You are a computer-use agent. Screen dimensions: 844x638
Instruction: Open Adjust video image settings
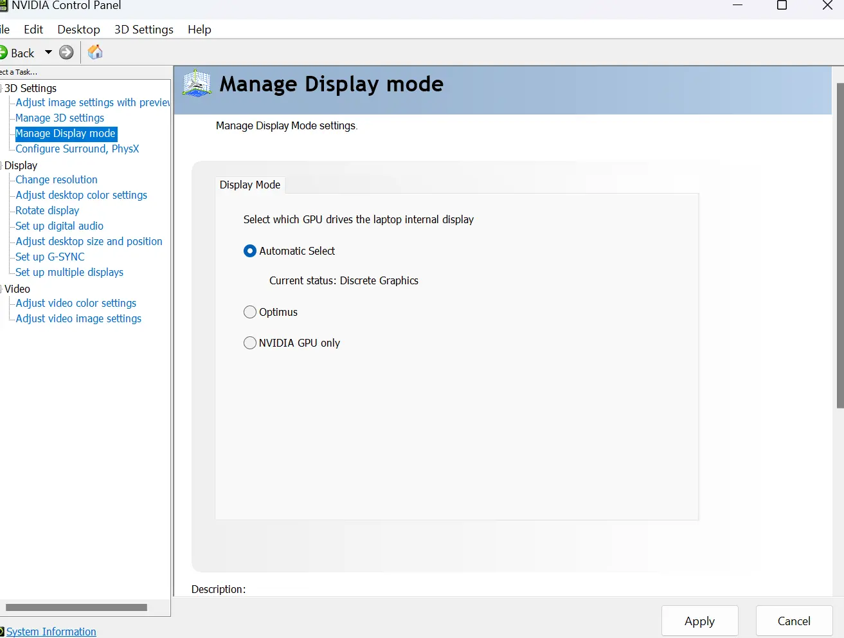pos(78,318)
